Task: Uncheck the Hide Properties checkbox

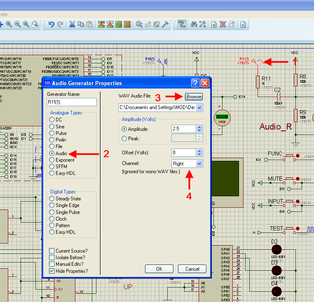Action: point(52,271)
